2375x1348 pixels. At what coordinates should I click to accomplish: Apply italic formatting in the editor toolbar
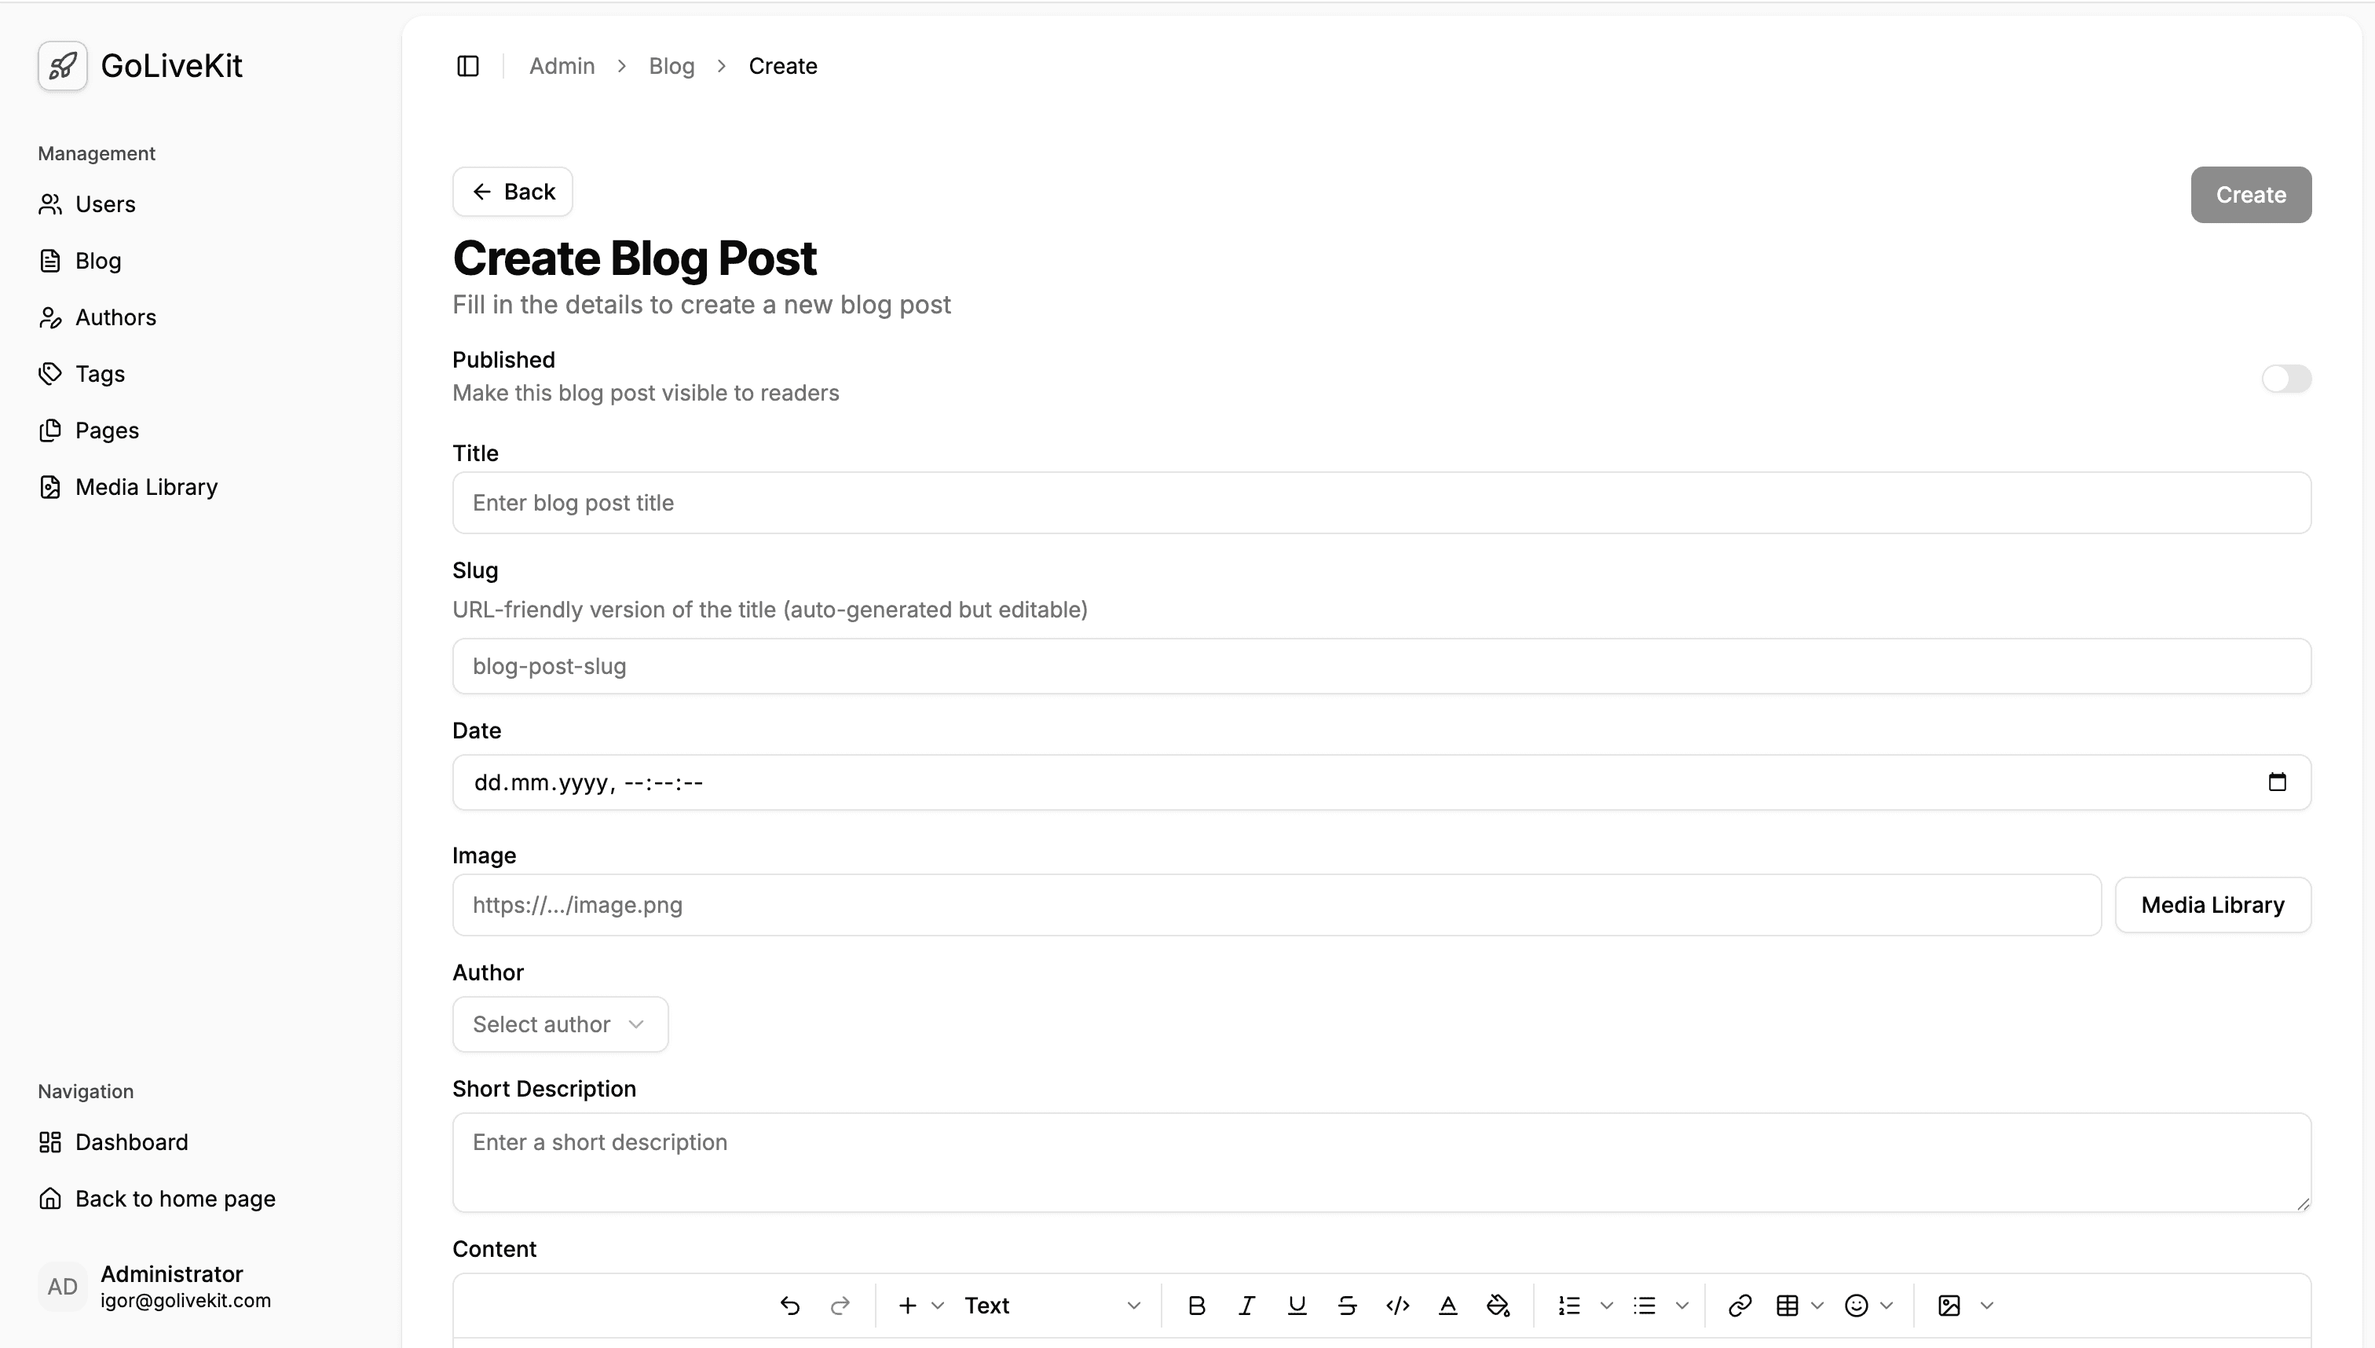1246,1305
